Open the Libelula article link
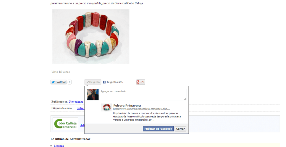 click(59, 146)
